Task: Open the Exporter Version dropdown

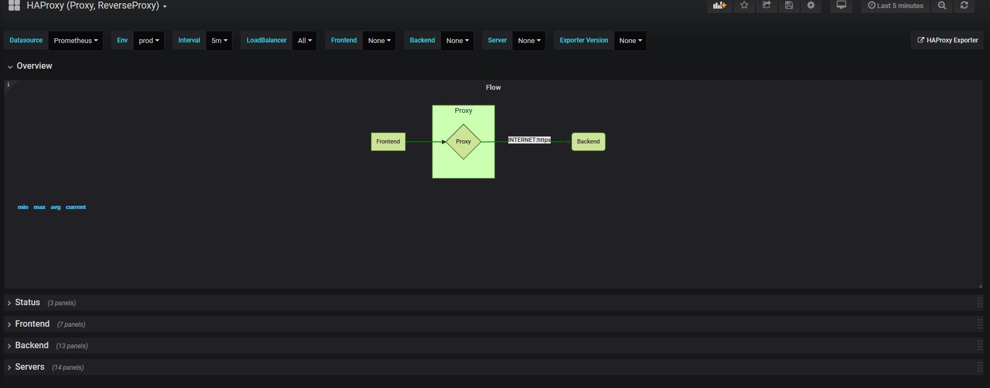Action: 630,41
